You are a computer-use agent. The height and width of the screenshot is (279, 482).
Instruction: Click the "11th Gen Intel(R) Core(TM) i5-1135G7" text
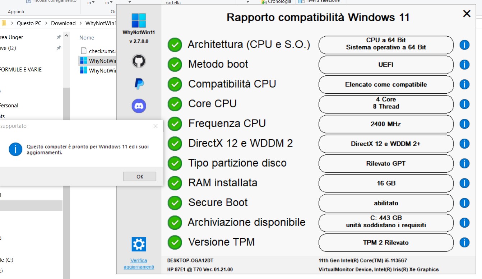(x=363, y=260)
